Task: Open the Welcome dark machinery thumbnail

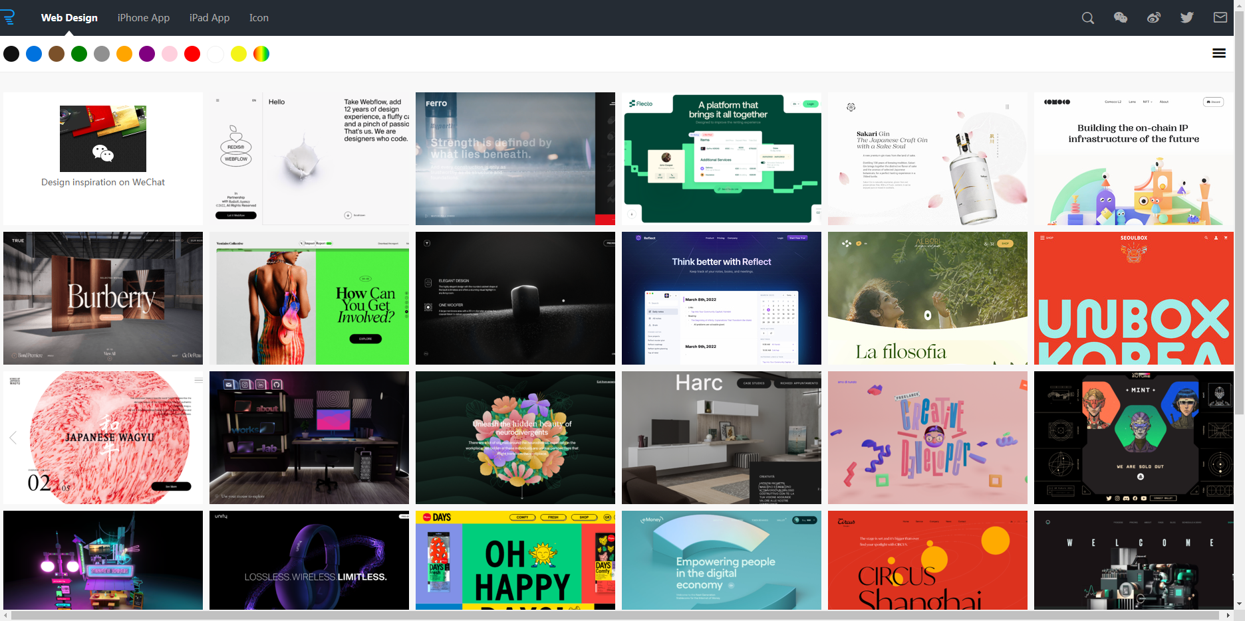Action: pyautogui.click(x=1134, y=560)
